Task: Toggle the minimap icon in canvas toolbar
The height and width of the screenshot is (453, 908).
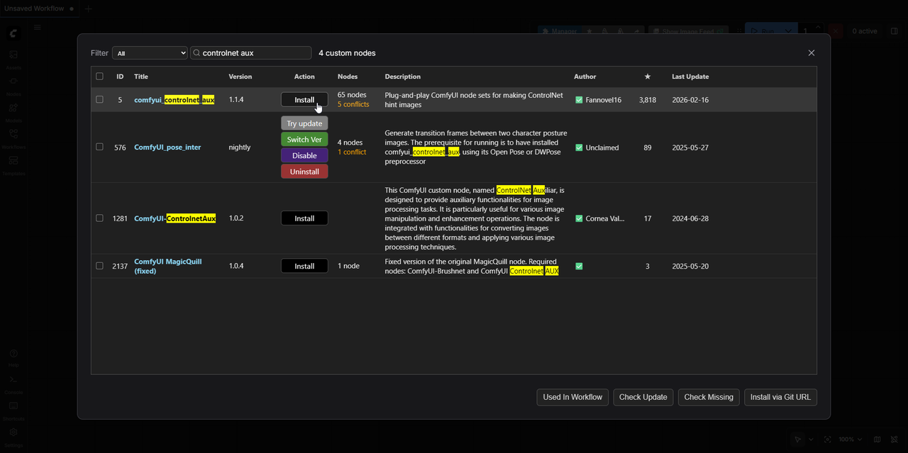Action: pyautogui.click(x=877, y=440)
